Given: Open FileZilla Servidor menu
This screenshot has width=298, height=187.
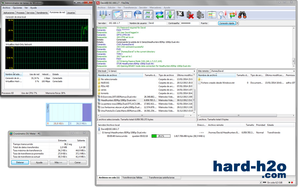Looking at the screenshot, I should 143,8.
